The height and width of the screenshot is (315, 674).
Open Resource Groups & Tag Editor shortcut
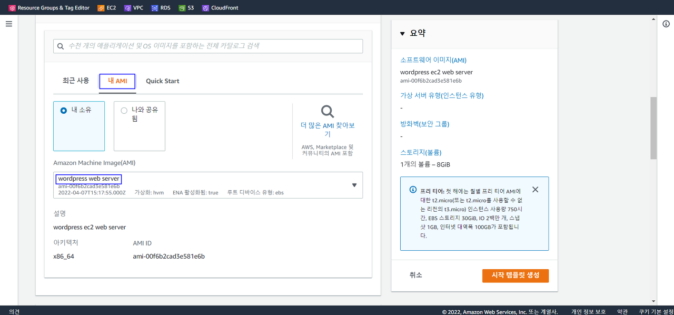[49, 8]
